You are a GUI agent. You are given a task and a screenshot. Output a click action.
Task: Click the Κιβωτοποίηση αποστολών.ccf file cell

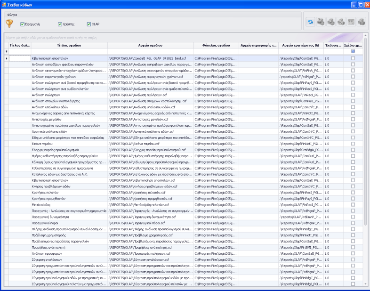click(151, 180)
